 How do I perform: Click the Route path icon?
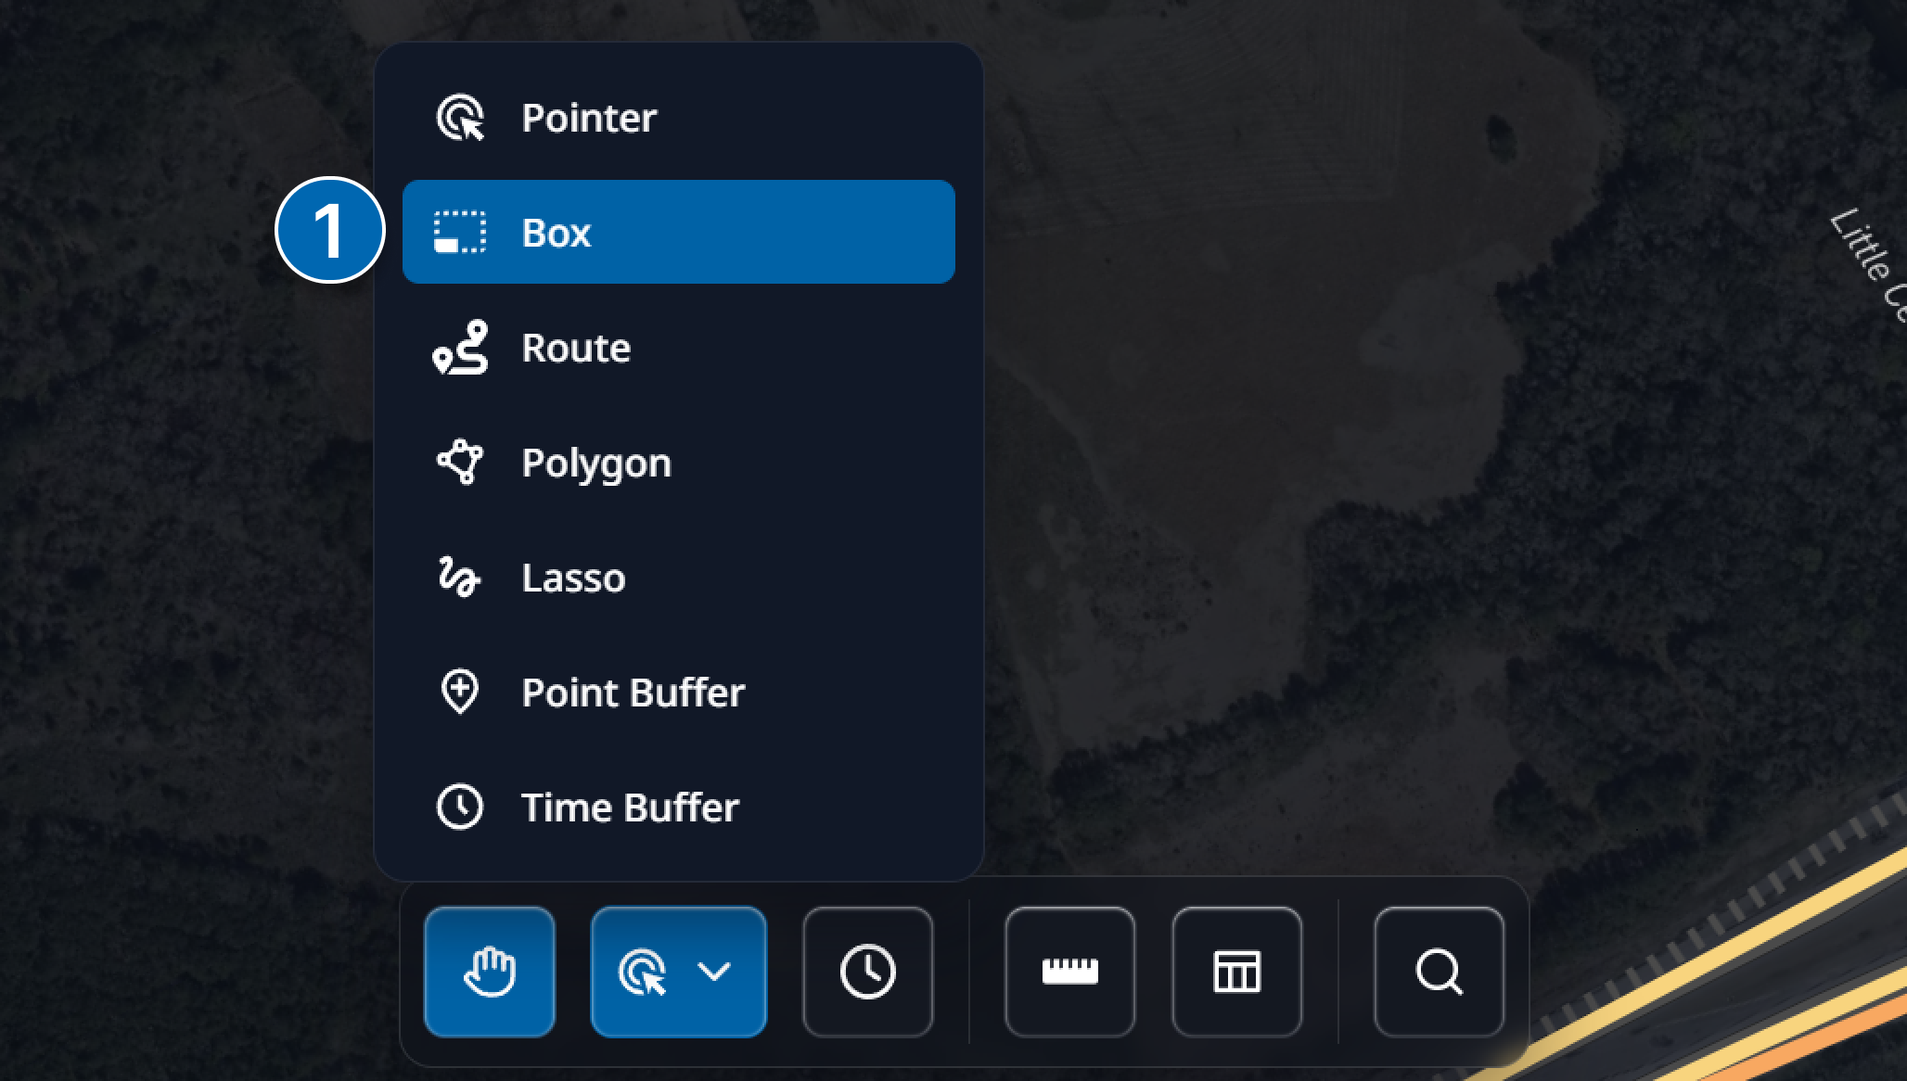(x=460, y=348)
